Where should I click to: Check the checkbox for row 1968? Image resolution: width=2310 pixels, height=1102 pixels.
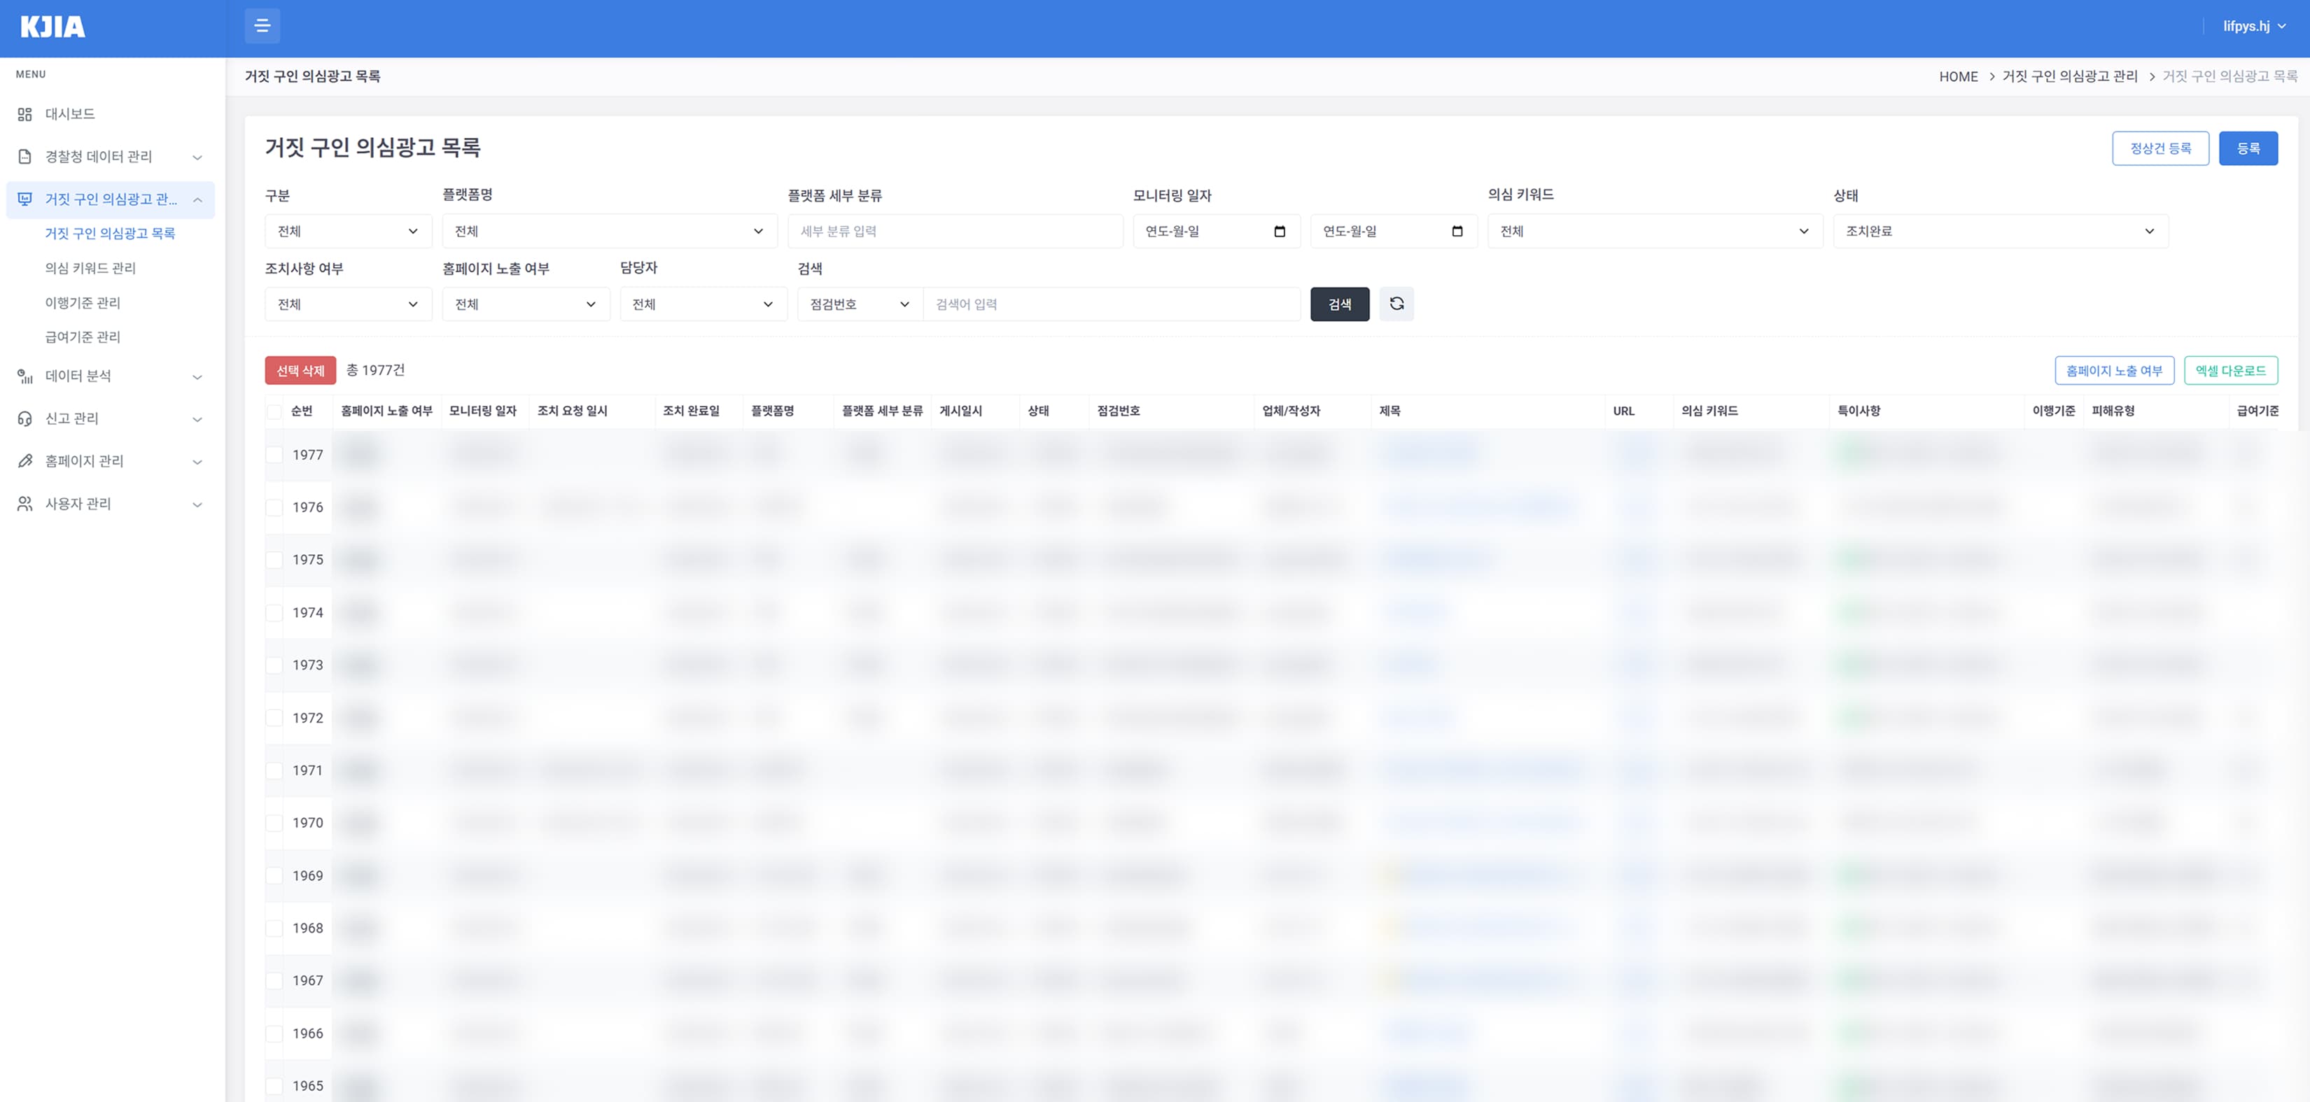(x=274, y=928)
